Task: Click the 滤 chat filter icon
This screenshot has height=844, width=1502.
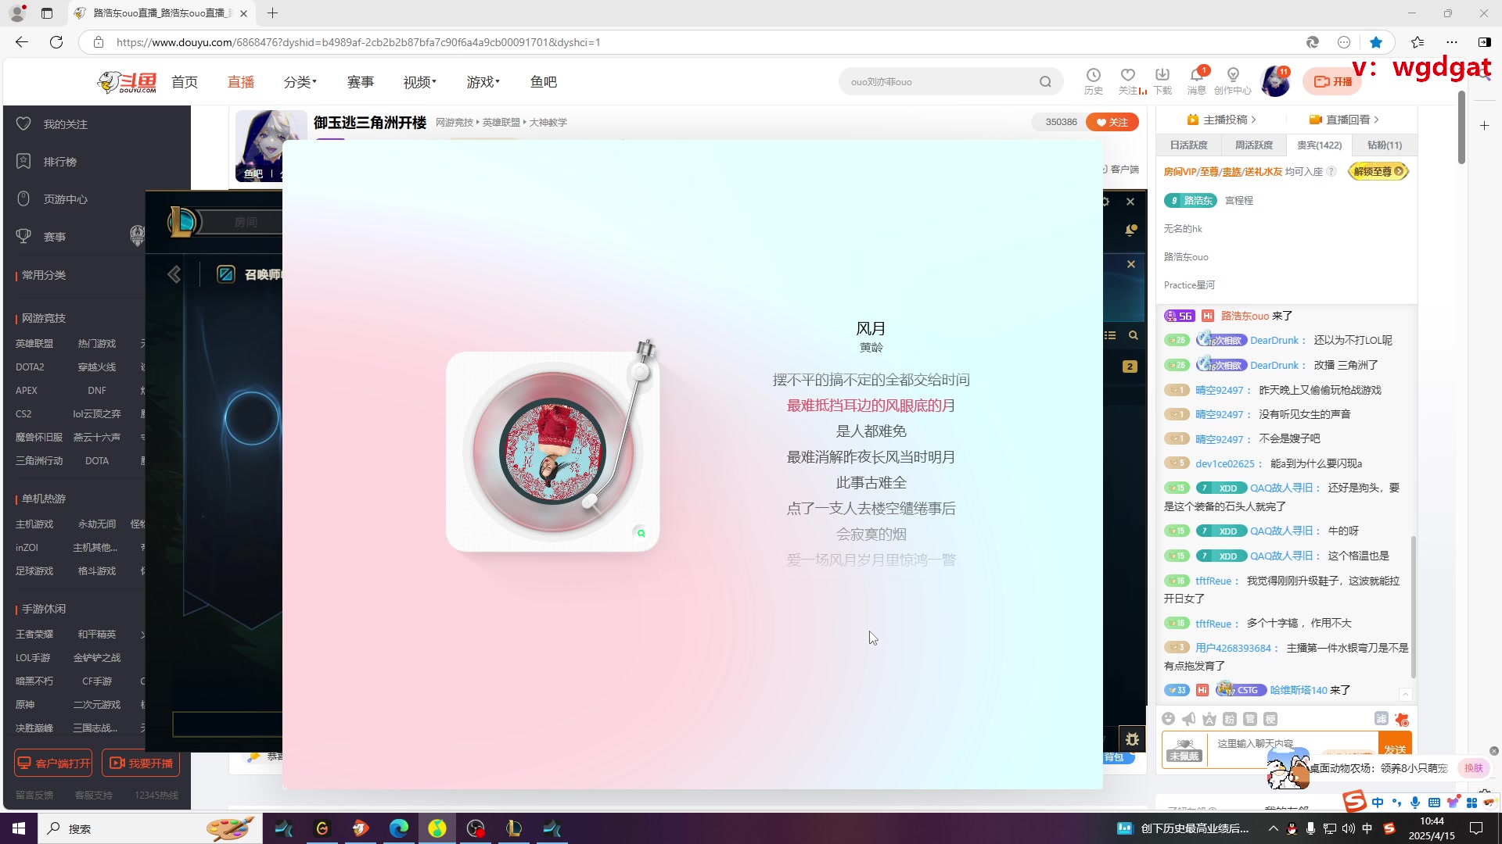Action: click(x=1382, y=719)
